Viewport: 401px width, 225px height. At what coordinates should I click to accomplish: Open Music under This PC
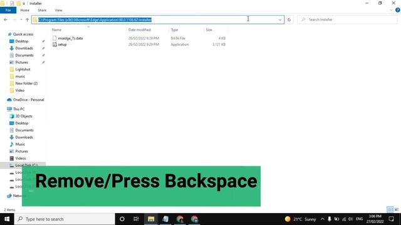point(20,144)
